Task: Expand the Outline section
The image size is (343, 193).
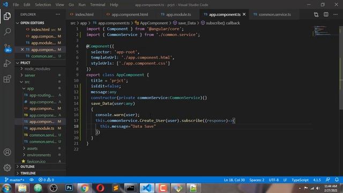Action: click(41, 167)
